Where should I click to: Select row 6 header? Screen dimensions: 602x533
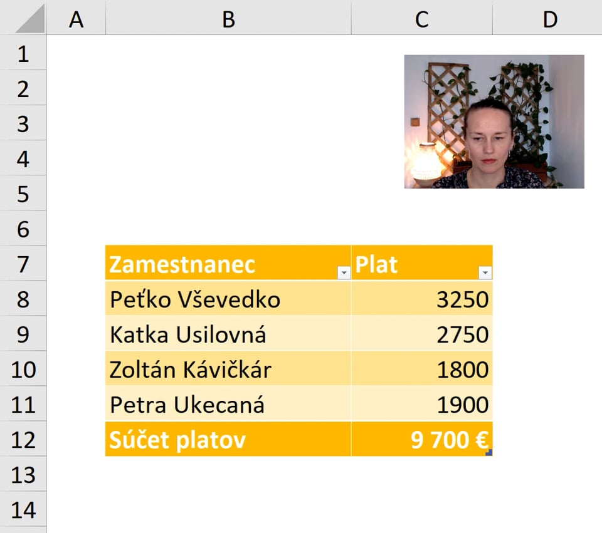point(23,228)
